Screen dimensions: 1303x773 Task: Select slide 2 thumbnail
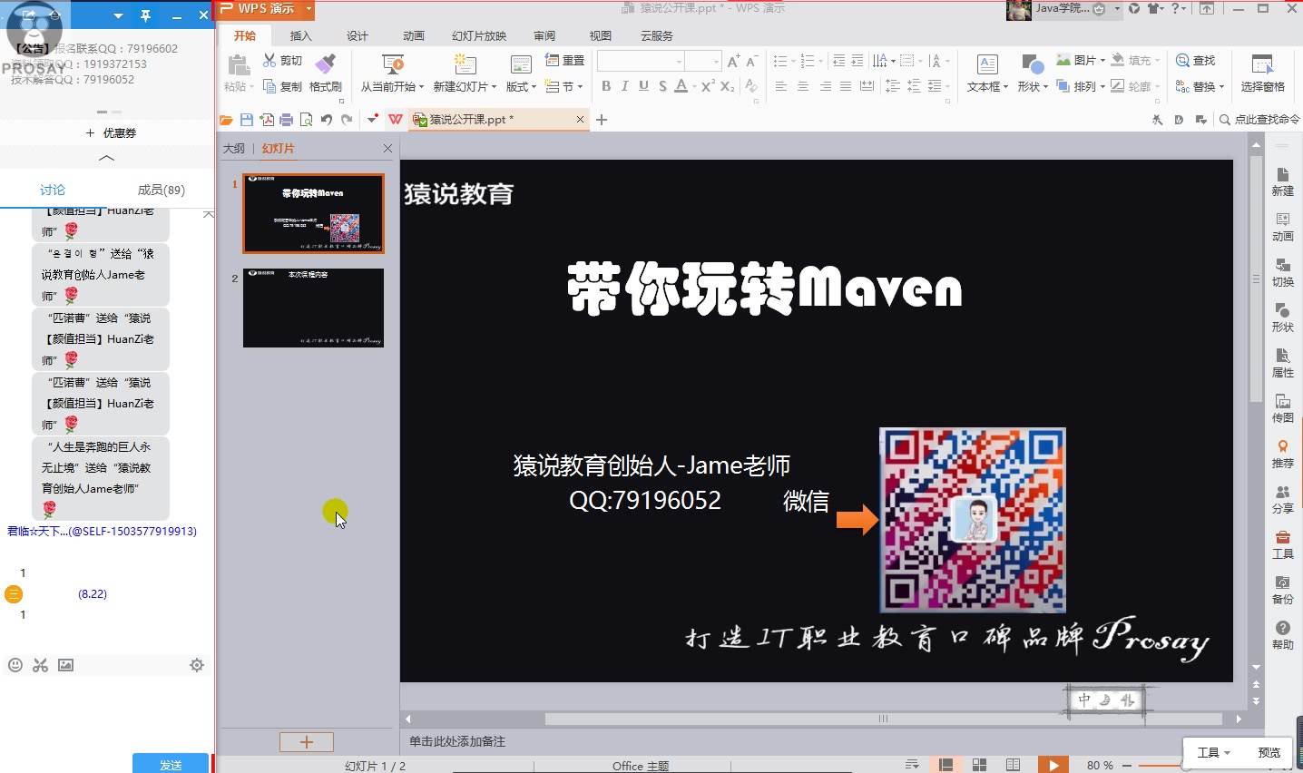(x=313, y=308)
